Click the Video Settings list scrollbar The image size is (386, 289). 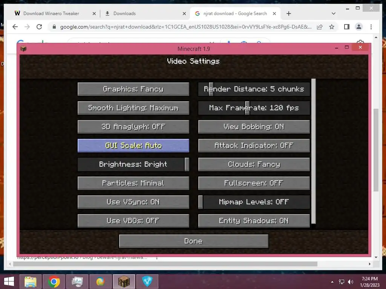click(313, 151)
